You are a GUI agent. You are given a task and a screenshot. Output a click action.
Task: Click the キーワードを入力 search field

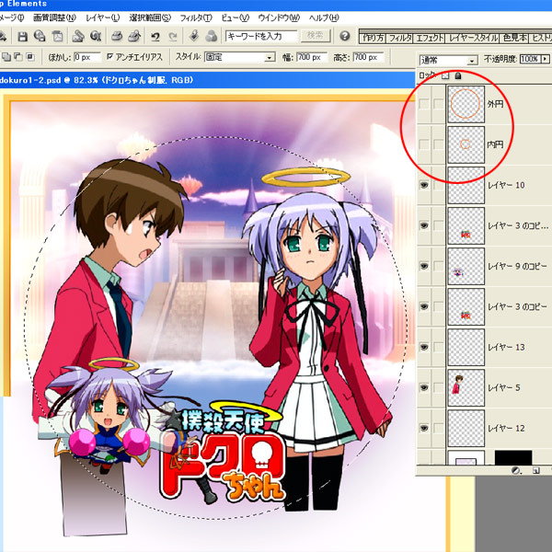click(x=261, y=36)
